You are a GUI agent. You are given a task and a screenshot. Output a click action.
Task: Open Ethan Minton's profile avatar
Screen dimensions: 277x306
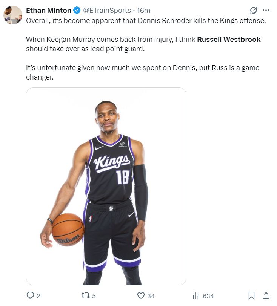[13, 15]
